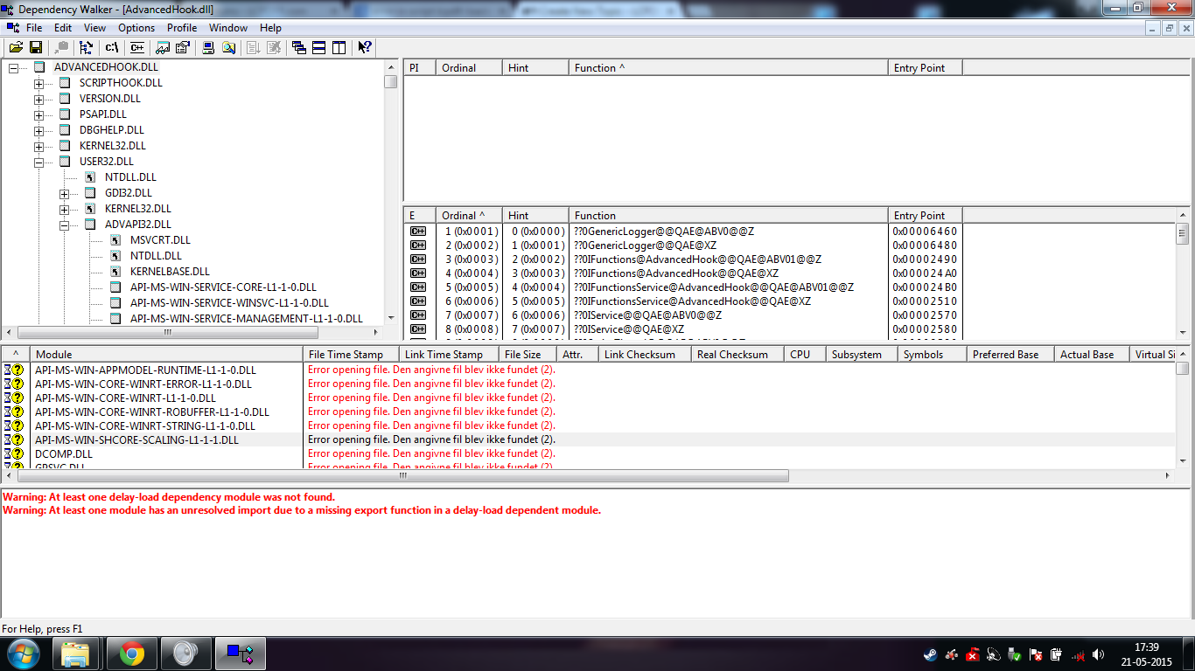Open the Help menu
1195x671 pixels.
click(270, 28)
